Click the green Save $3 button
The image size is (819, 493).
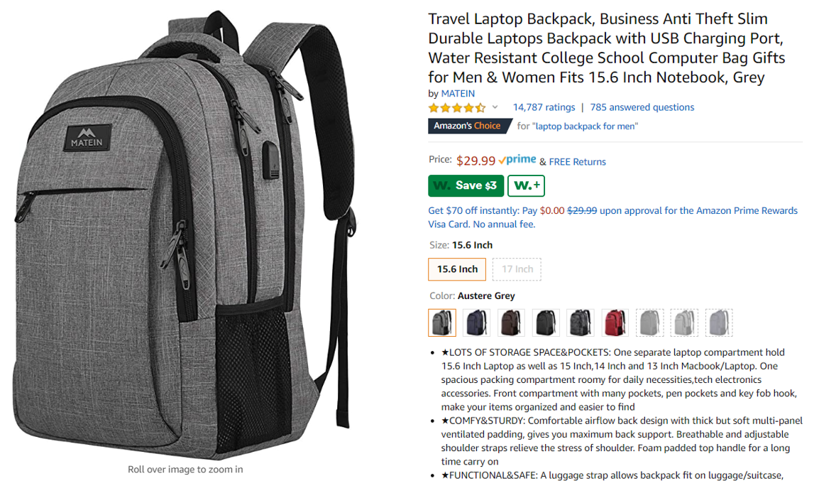pos(466,185)
